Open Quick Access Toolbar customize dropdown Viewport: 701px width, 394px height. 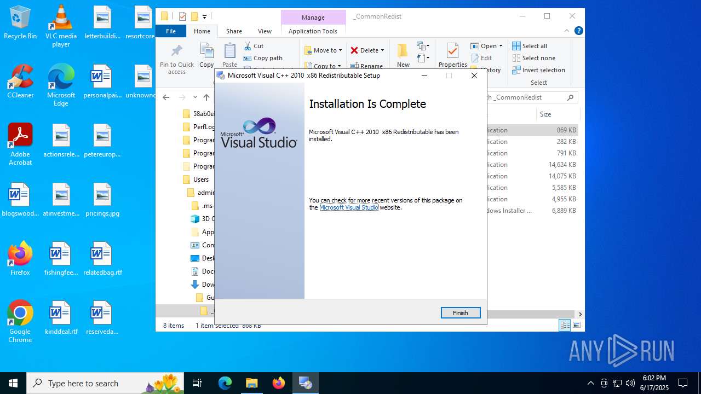pos(204,16)
